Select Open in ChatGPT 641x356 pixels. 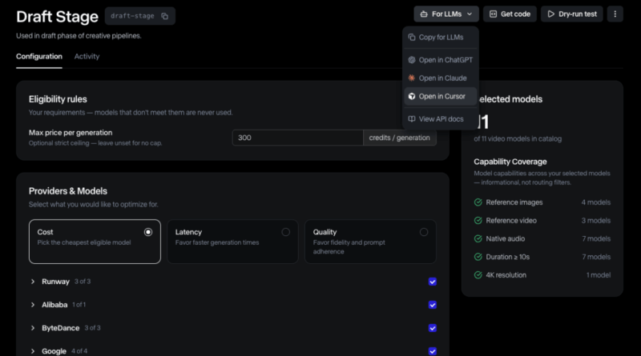440,60
